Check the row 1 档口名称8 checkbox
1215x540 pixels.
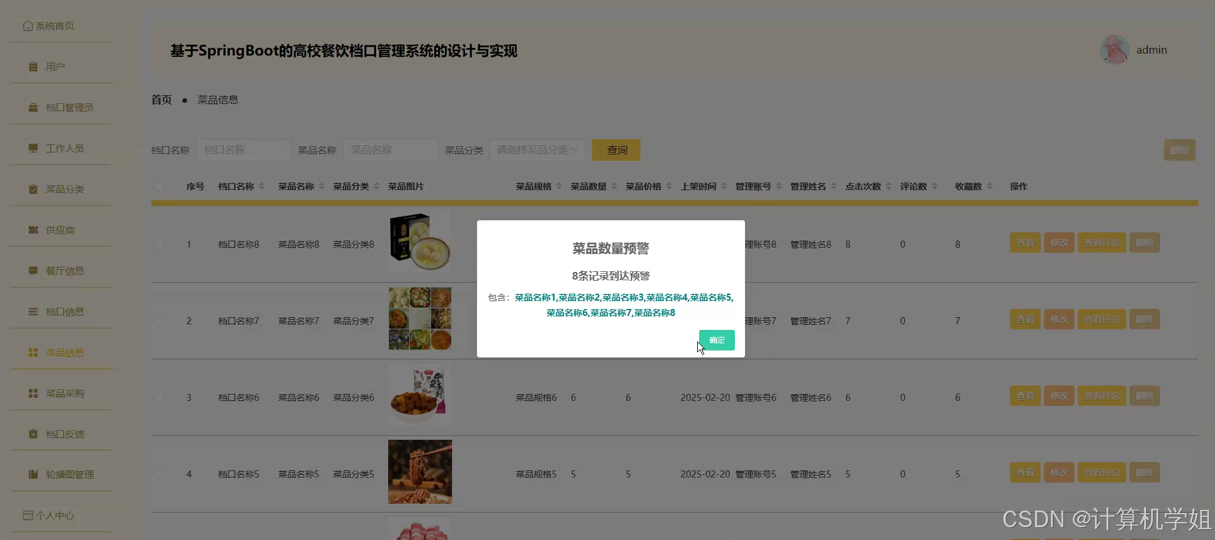(159, 244)
